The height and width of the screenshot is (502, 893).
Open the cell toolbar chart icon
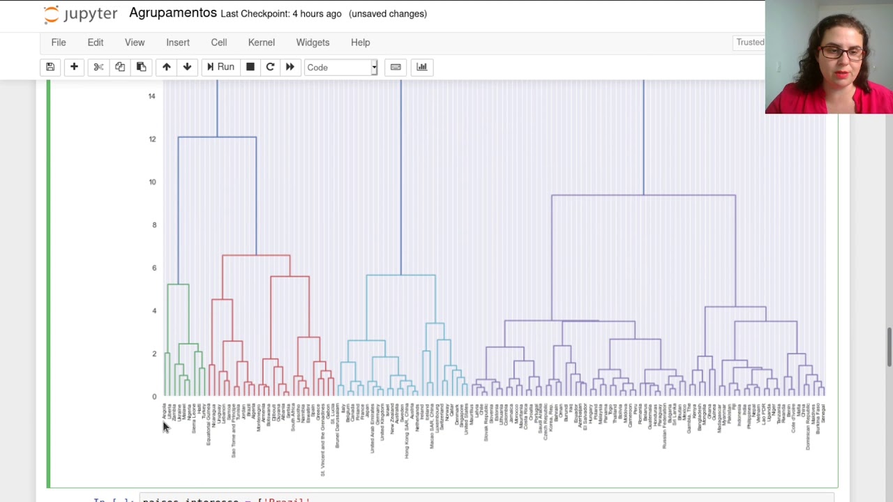coord(421,67)
